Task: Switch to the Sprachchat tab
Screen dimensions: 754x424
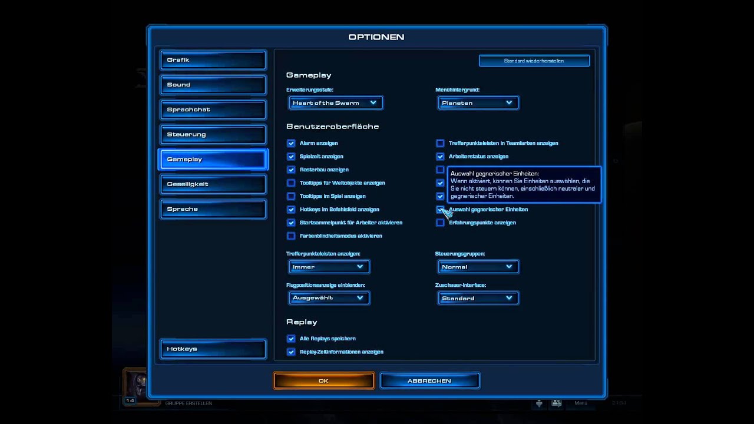Action: point(213,110)
